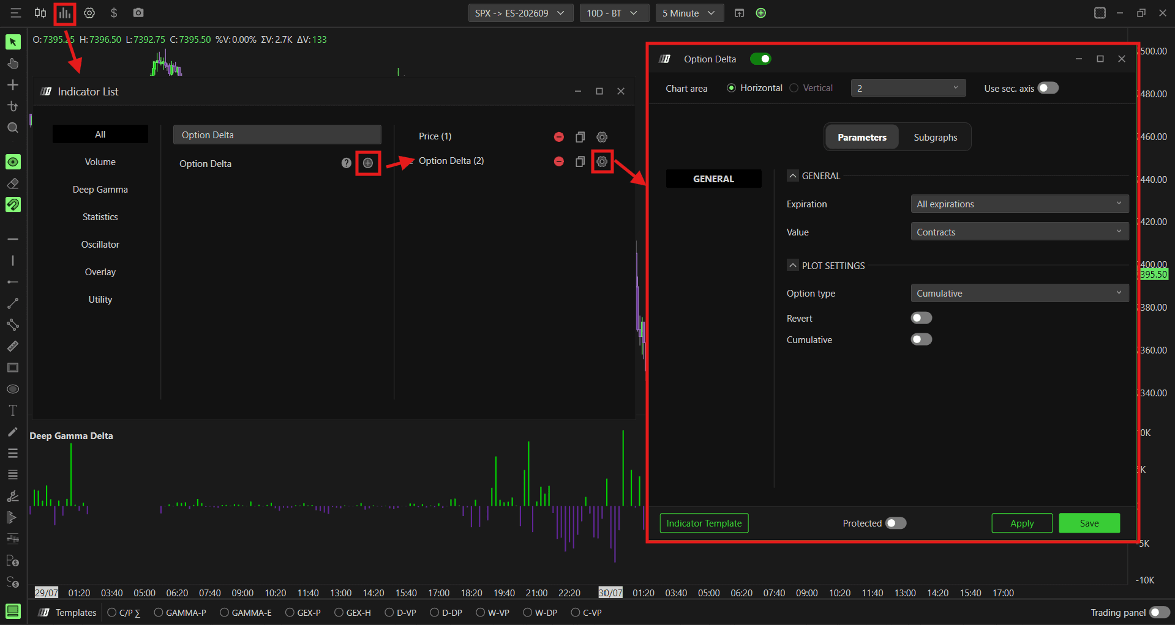1175x625 pixels.
Task: Select the crosshair tool
Action: point(13,85)
